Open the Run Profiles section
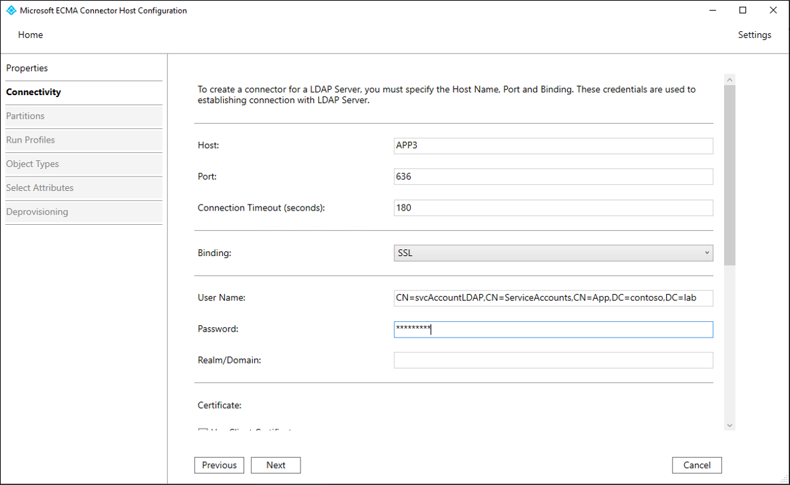Screen dimensions: 790x485 click(31, 140)
